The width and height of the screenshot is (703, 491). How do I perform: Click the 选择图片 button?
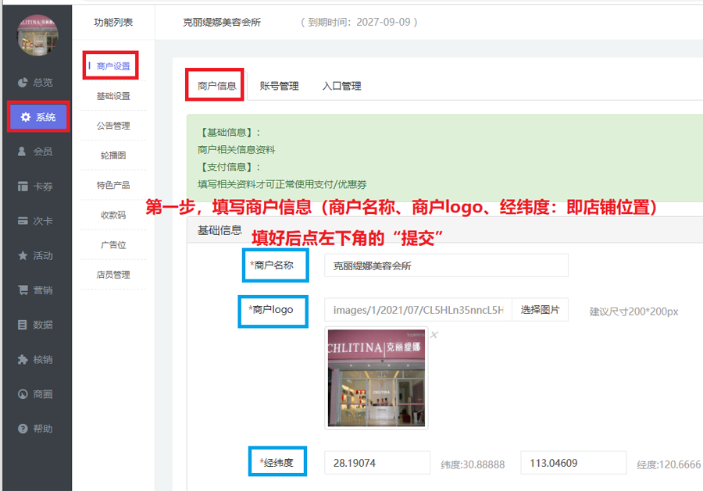tap(541, 310)
